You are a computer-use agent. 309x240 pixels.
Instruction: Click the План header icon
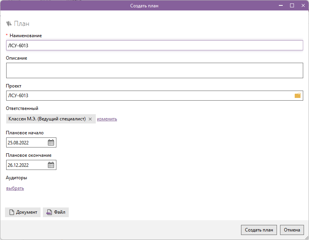(9, 24)
